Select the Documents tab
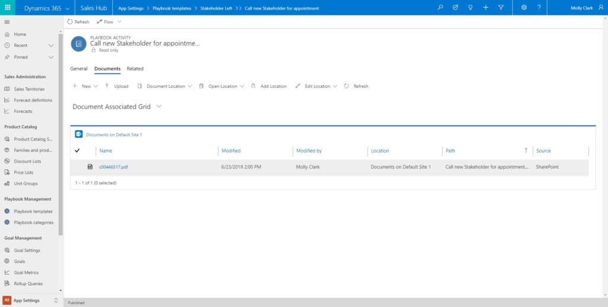Screen dimensions: 608x307 point(107,69)
